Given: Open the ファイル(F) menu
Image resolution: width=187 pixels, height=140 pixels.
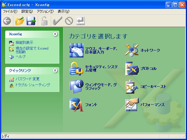Looking at the screenshot, I should click(10, 11).
